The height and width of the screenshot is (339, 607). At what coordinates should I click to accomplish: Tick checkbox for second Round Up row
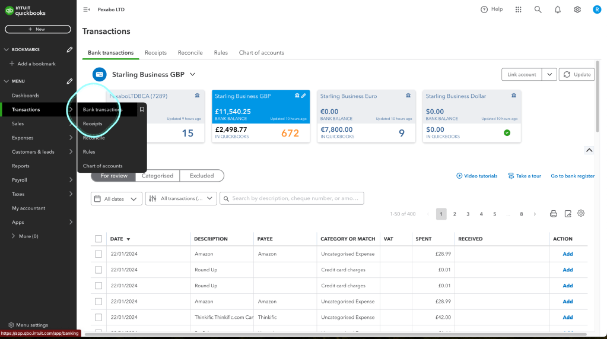coord(98,286)
